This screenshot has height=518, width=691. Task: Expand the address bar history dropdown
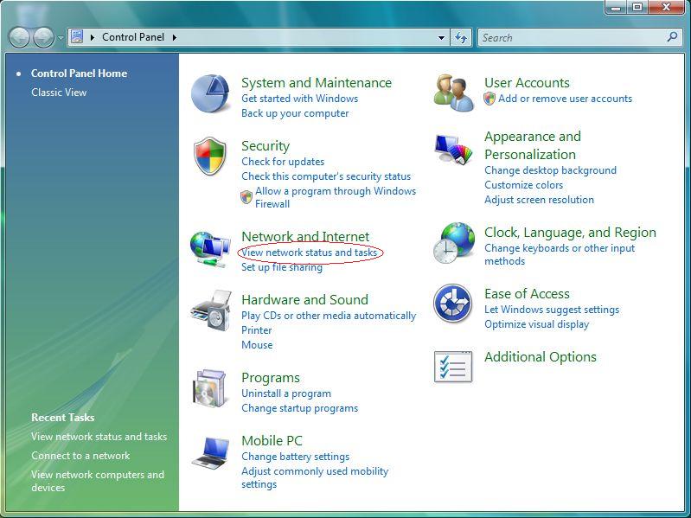[442, 38]
